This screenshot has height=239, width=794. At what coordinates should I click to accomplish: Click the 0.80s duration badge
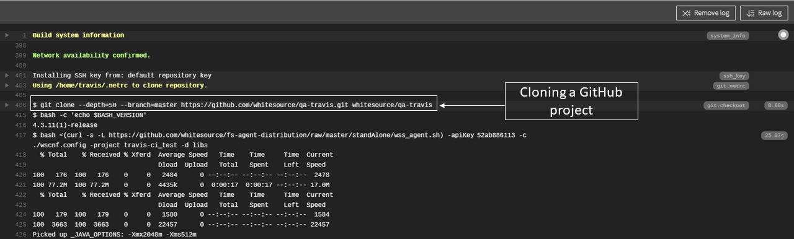click(x=776, y=106)
